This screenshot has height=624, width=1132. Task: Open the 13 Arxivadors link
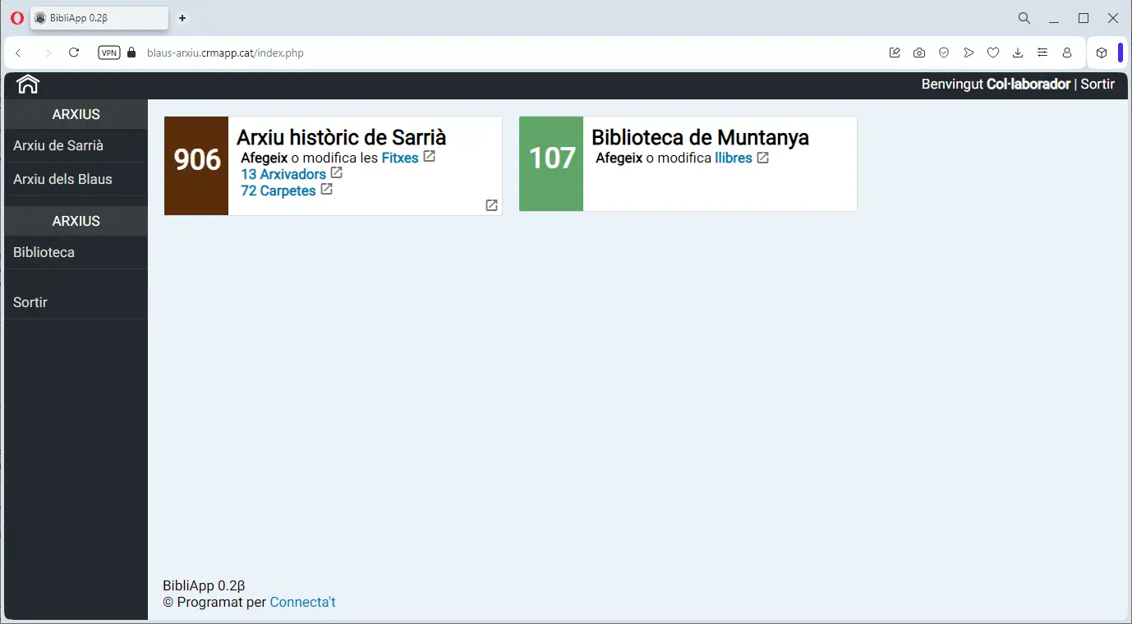coord(283,174)
